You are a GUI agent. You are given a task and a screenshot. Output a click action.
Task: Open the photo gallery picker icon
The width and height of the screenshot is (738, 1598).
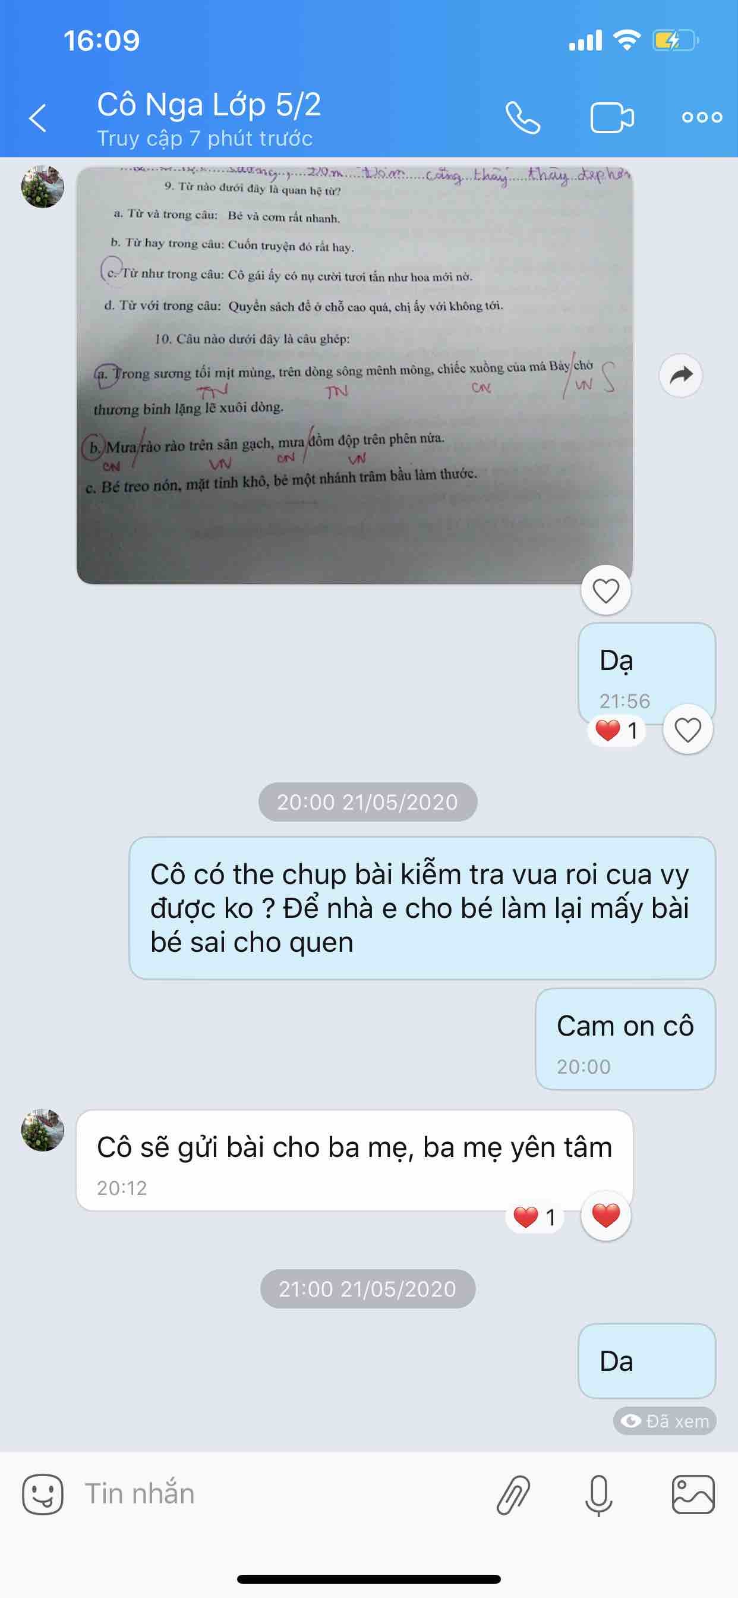click(693, 1495)
